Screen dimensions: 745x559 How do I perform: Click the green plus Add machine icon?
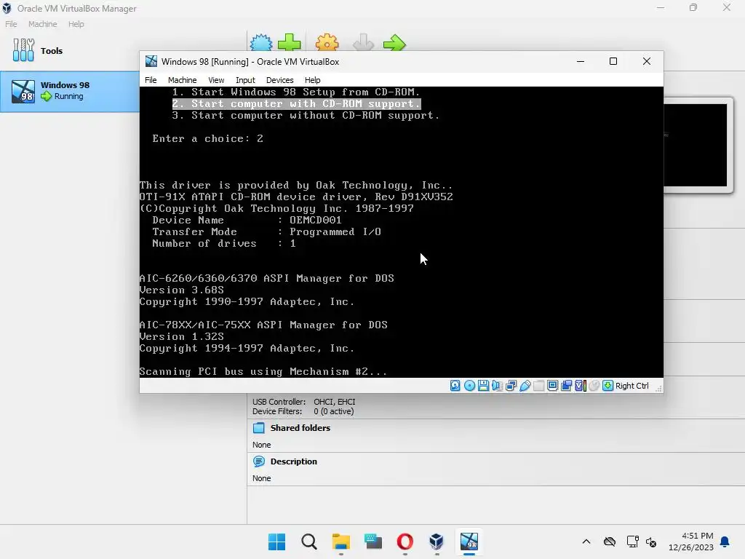pyautogui.click(x=290, y=43)
